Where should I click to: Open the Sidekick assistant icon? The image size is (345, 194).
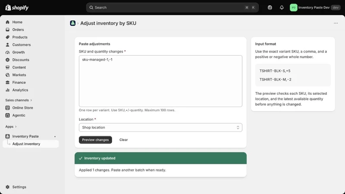pyautogui.click(x=270, y=7)
